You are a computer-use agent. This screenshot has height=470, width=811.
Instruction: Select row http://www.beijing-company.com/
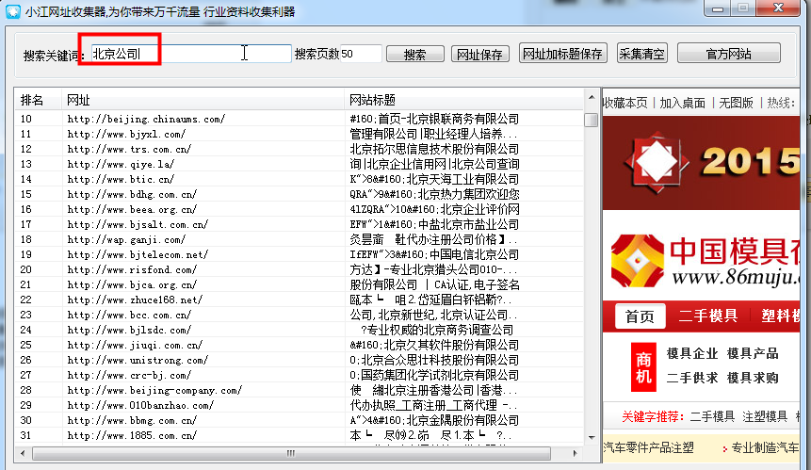(300, 390)
